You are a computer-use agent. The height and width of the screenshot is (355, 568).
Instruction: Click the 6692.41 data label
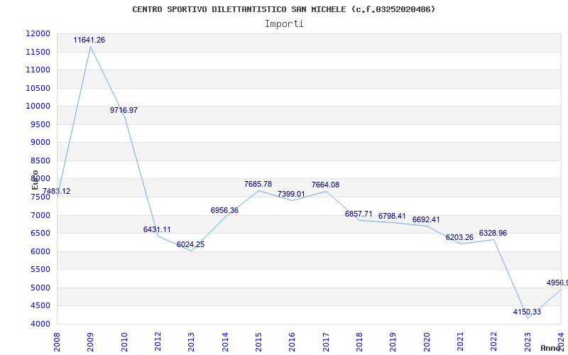pos(426,220)
